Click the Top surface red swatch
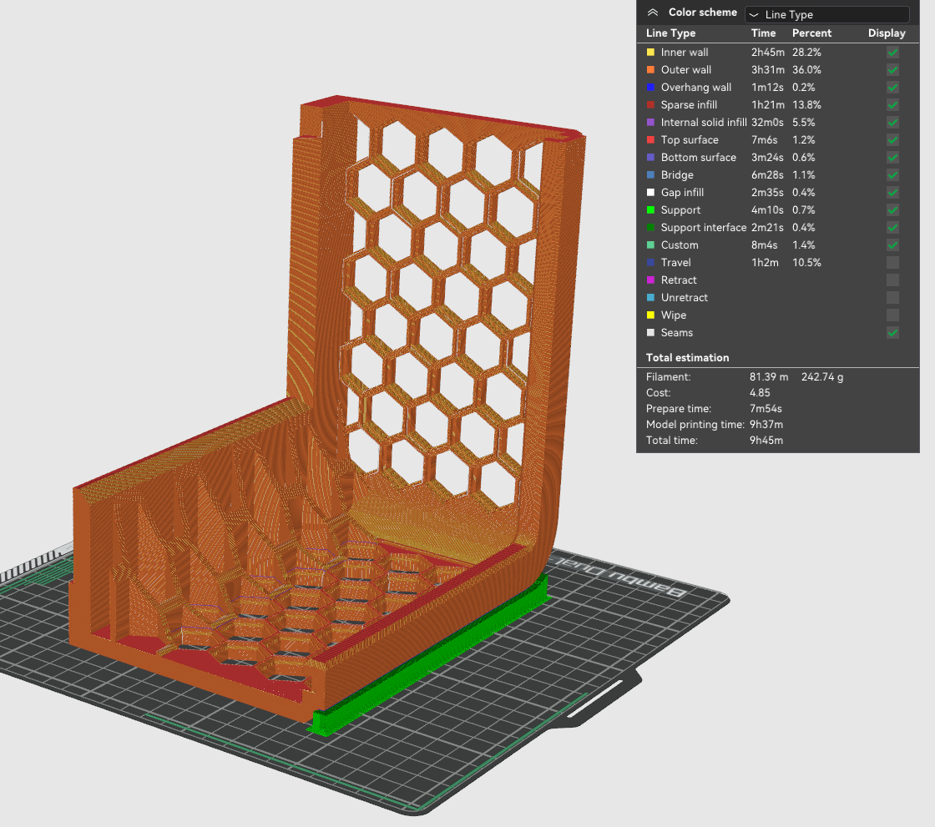 tap(650, 140)
